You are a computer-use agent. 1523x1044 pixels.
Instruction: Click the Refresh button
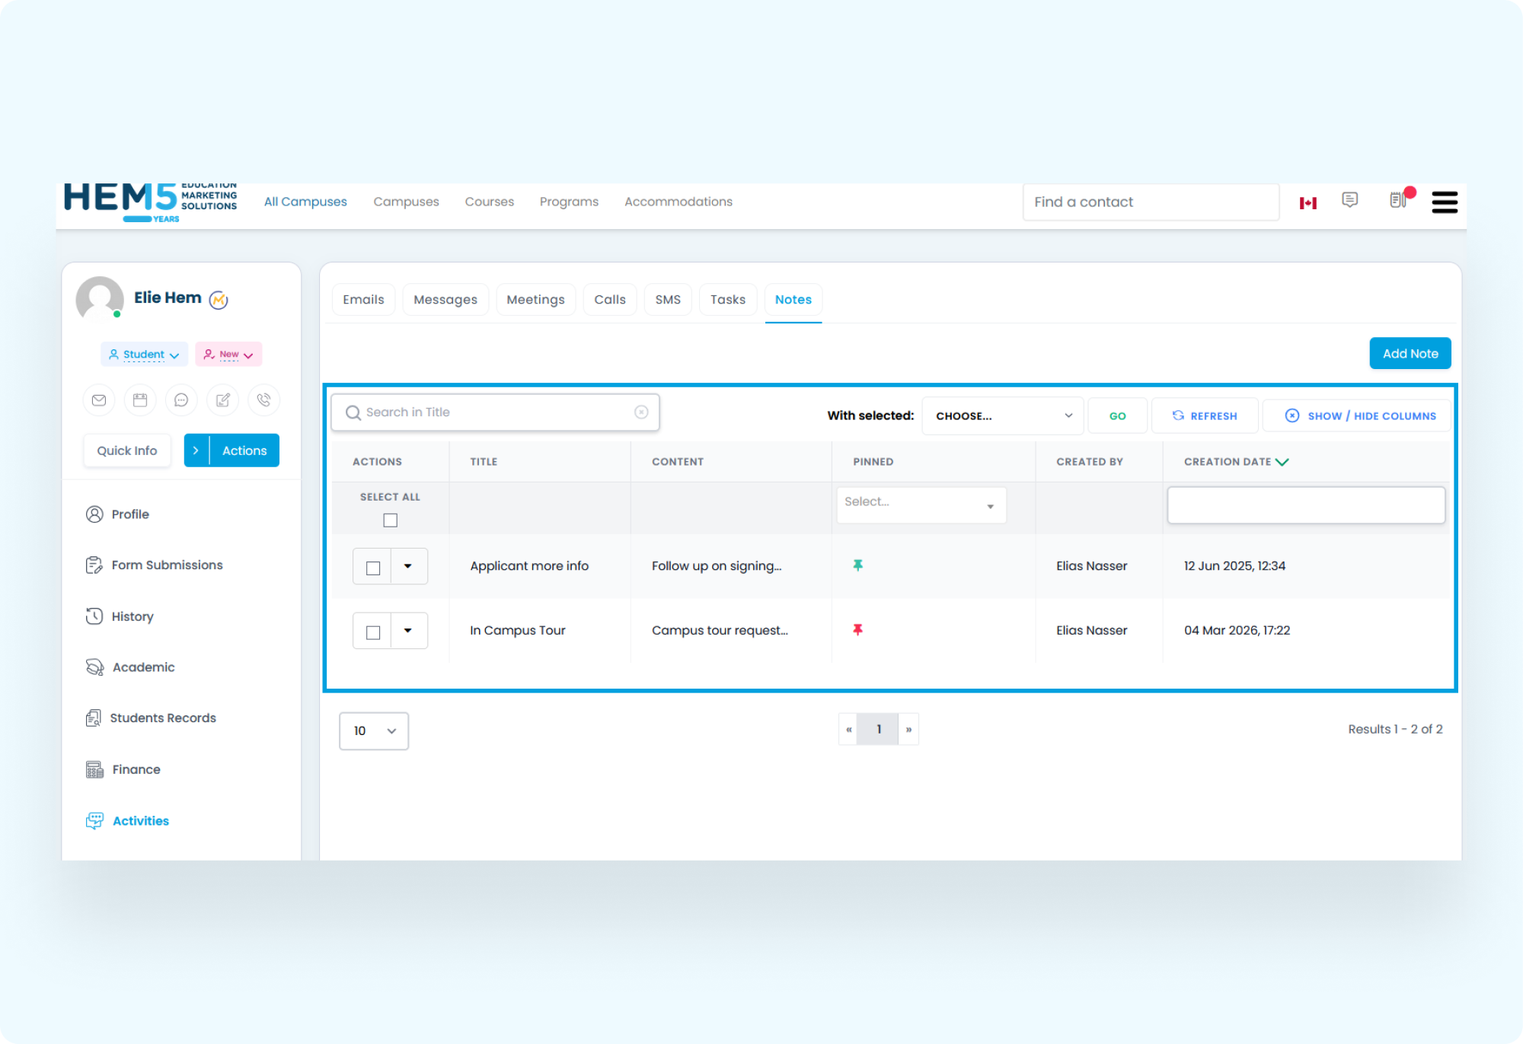pos(1205,416)
